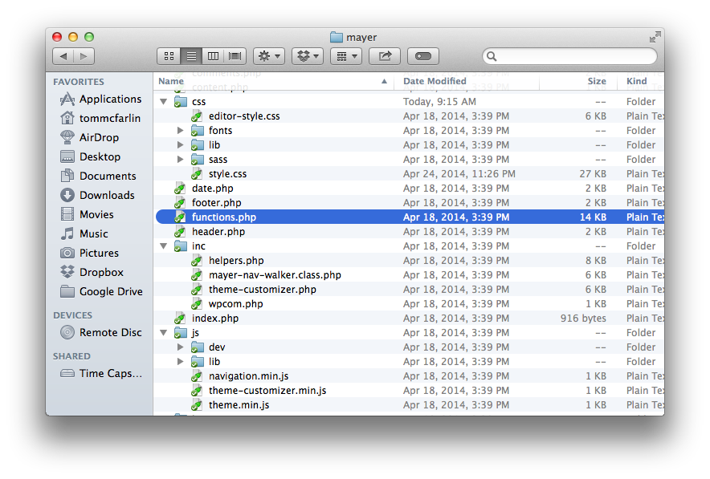Select the header.php file

coord(409,232)
